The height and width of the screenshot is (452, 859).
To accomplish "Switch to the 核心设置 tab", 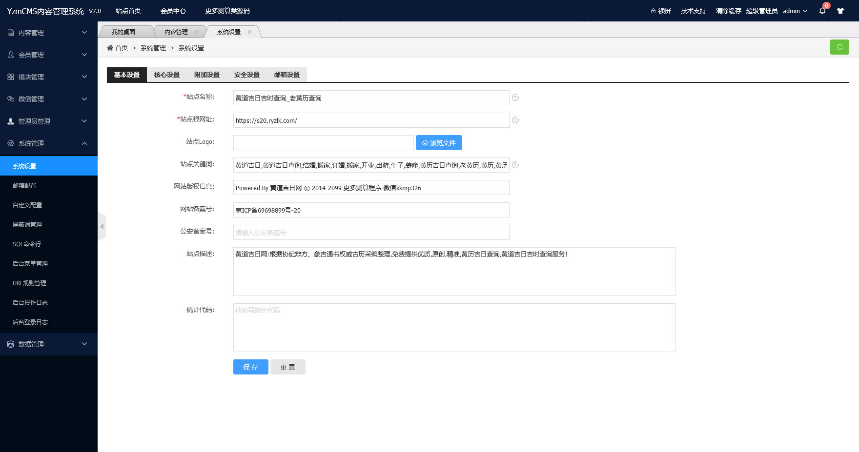I will tap(167, 75).
